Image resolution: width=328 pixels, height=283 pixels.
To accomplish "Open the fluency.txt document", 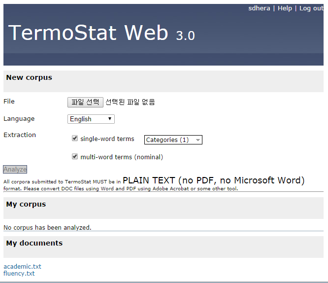I will click(19, 273).
